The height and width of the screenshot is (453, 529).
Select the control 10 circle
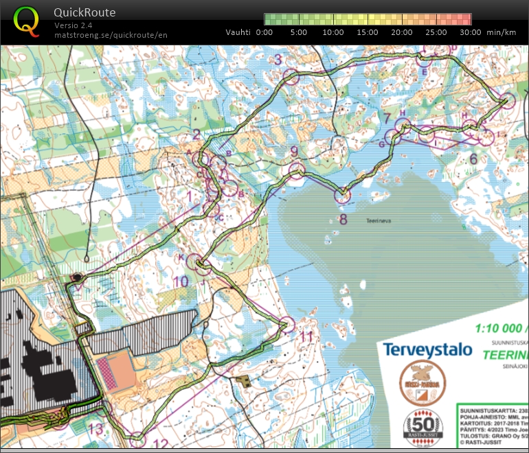[x=196, y=262]
